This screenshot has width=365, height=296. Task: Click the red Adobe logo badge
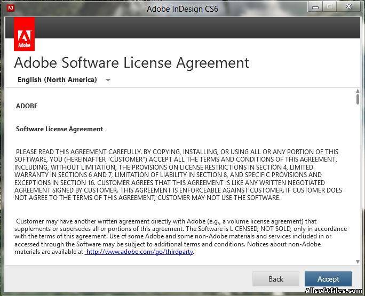24,34
